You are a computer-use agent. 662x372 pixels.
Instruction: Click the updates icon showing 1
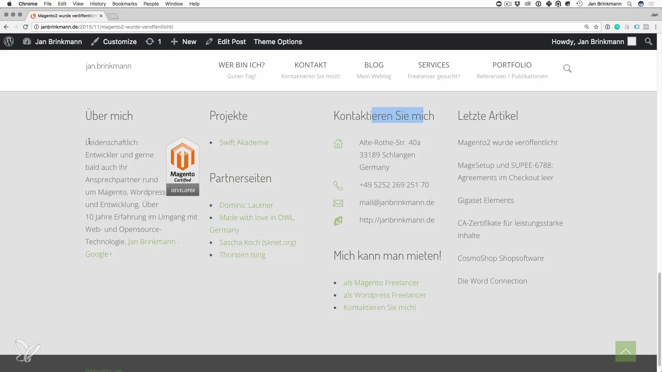153,42
